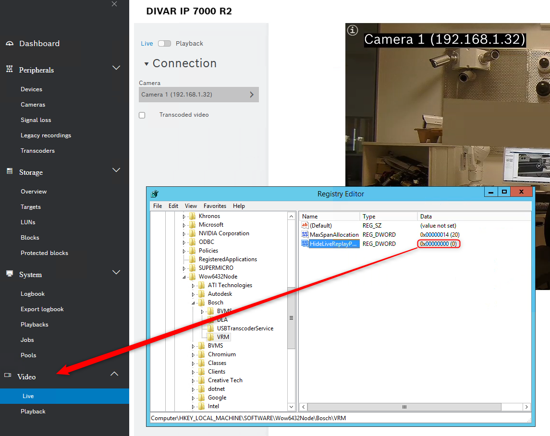Enable the Transcoded video checkbox
This screenshot has height=436, width=550.
tap(142, 115)
